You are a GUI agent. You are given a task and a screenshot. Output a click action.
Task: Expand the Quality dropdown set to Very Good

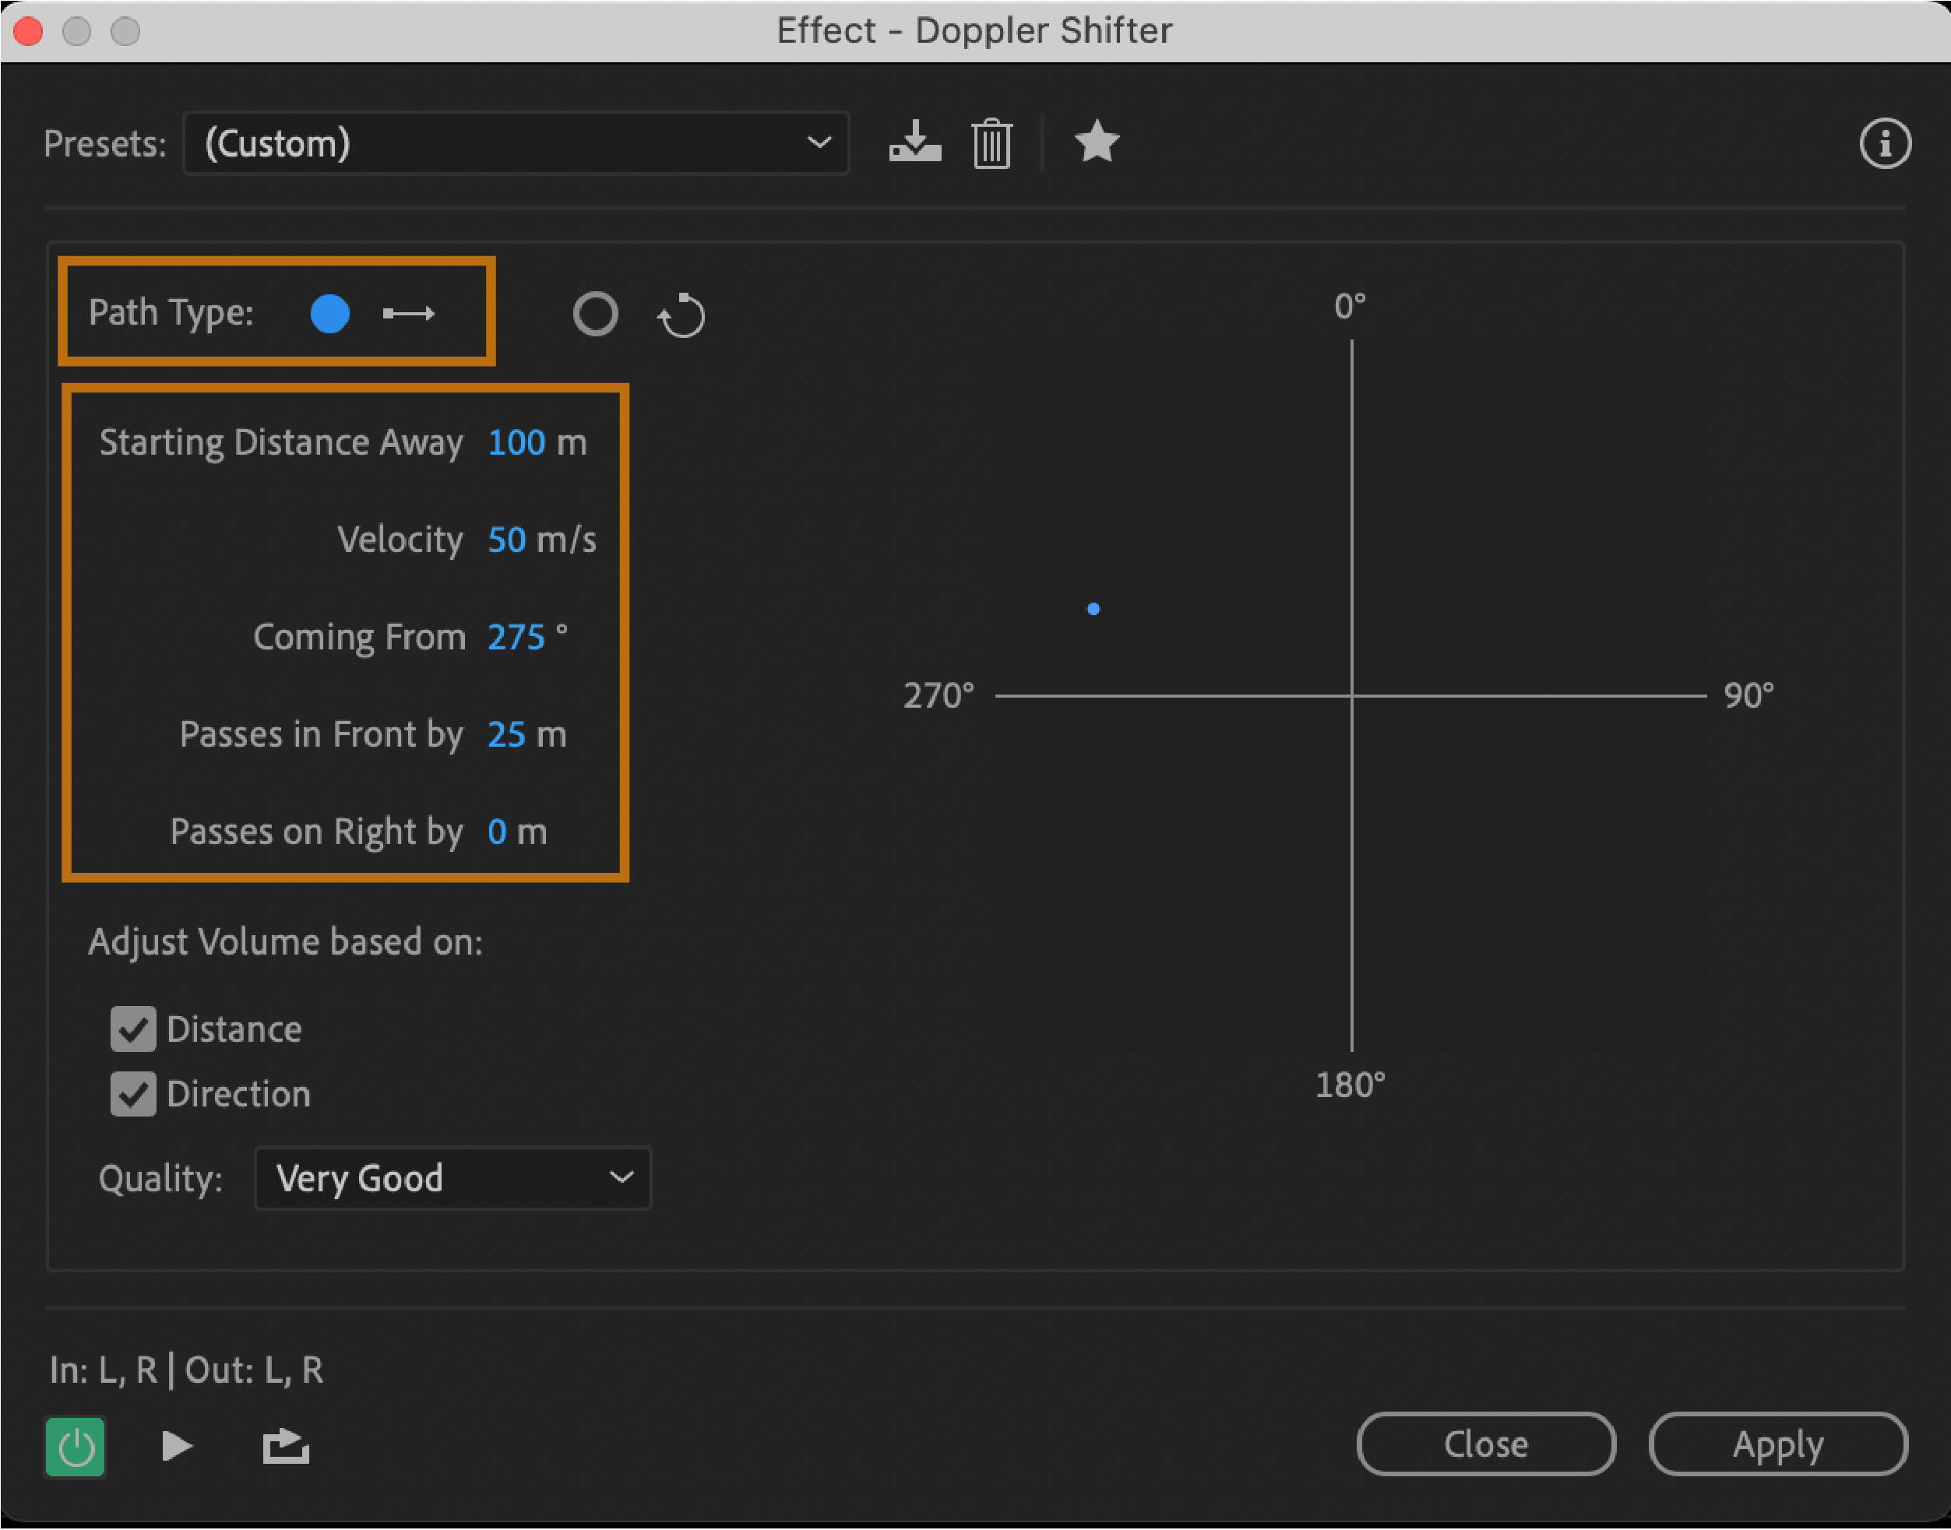[x=453, y=1178]
